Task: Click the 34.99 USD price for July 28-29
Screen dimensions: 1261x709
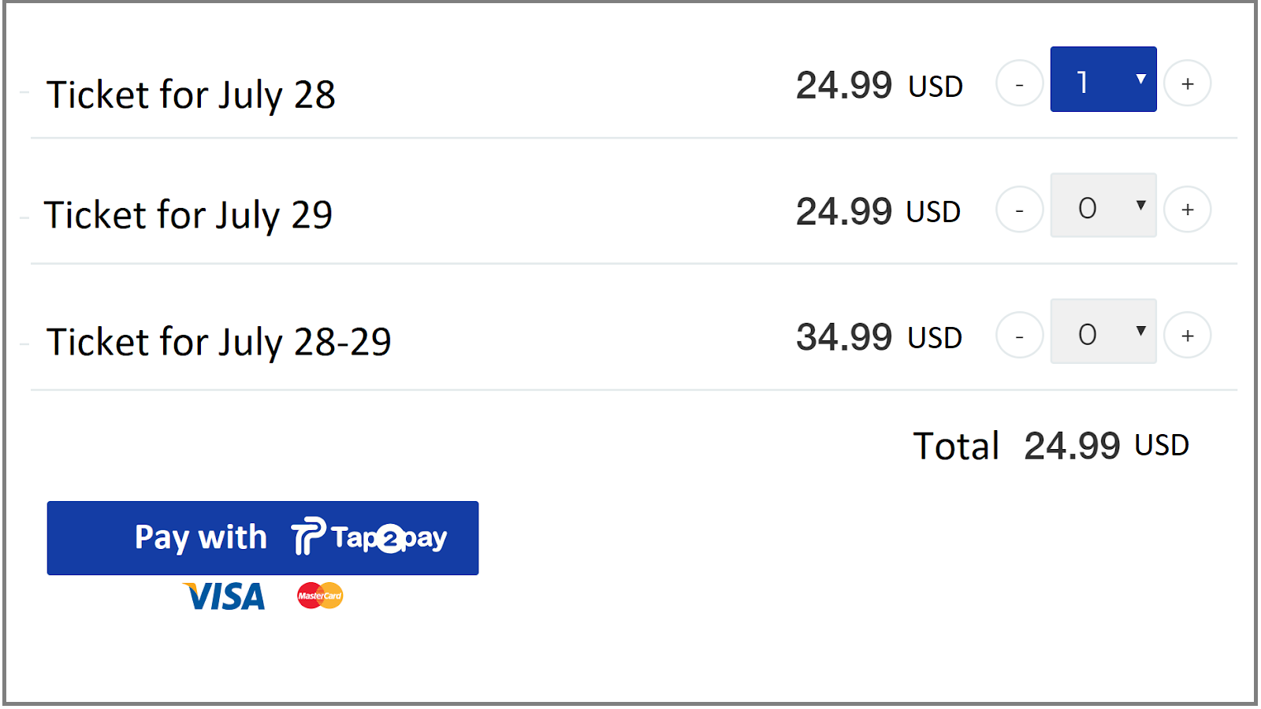Action: 879,336
